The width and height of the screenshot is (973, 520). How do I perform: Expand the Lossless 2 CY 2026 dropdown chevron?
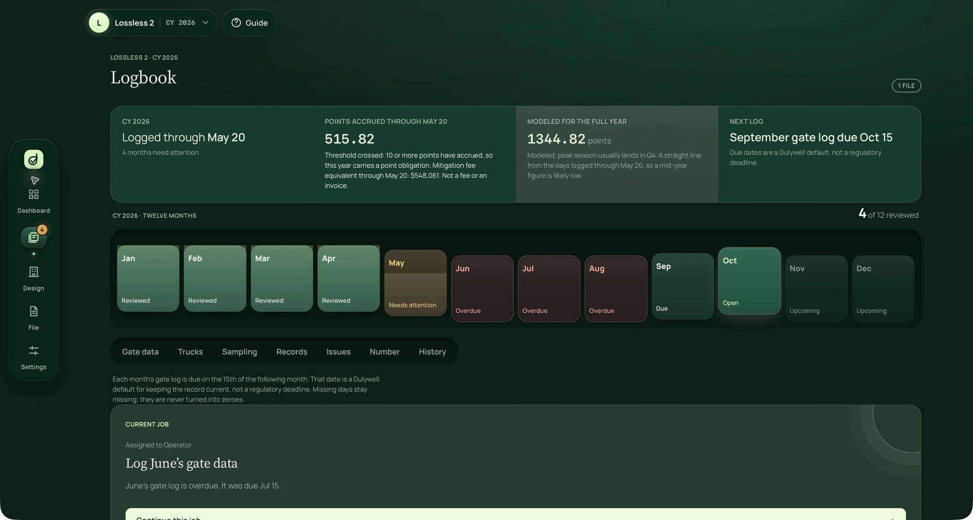[x=205, y=23]
